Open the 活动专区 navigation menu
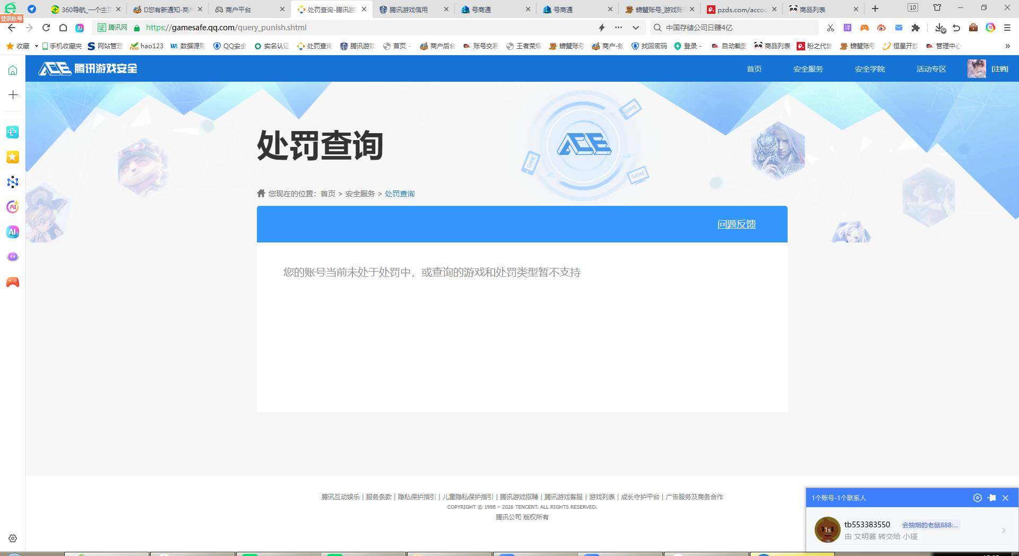 coord(931,69)
